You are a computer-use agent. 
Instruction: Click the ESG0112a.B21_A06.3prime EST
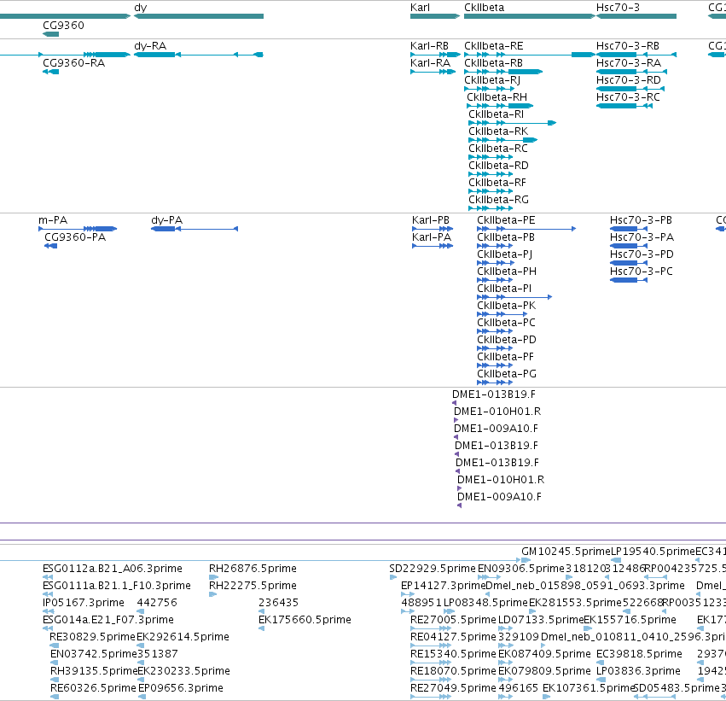[x=113, y=569]
